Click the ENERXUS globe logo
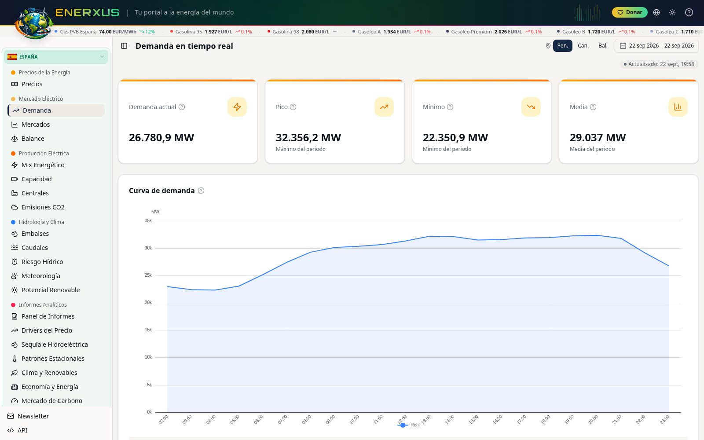704x440 pixels. coord(33,23)
